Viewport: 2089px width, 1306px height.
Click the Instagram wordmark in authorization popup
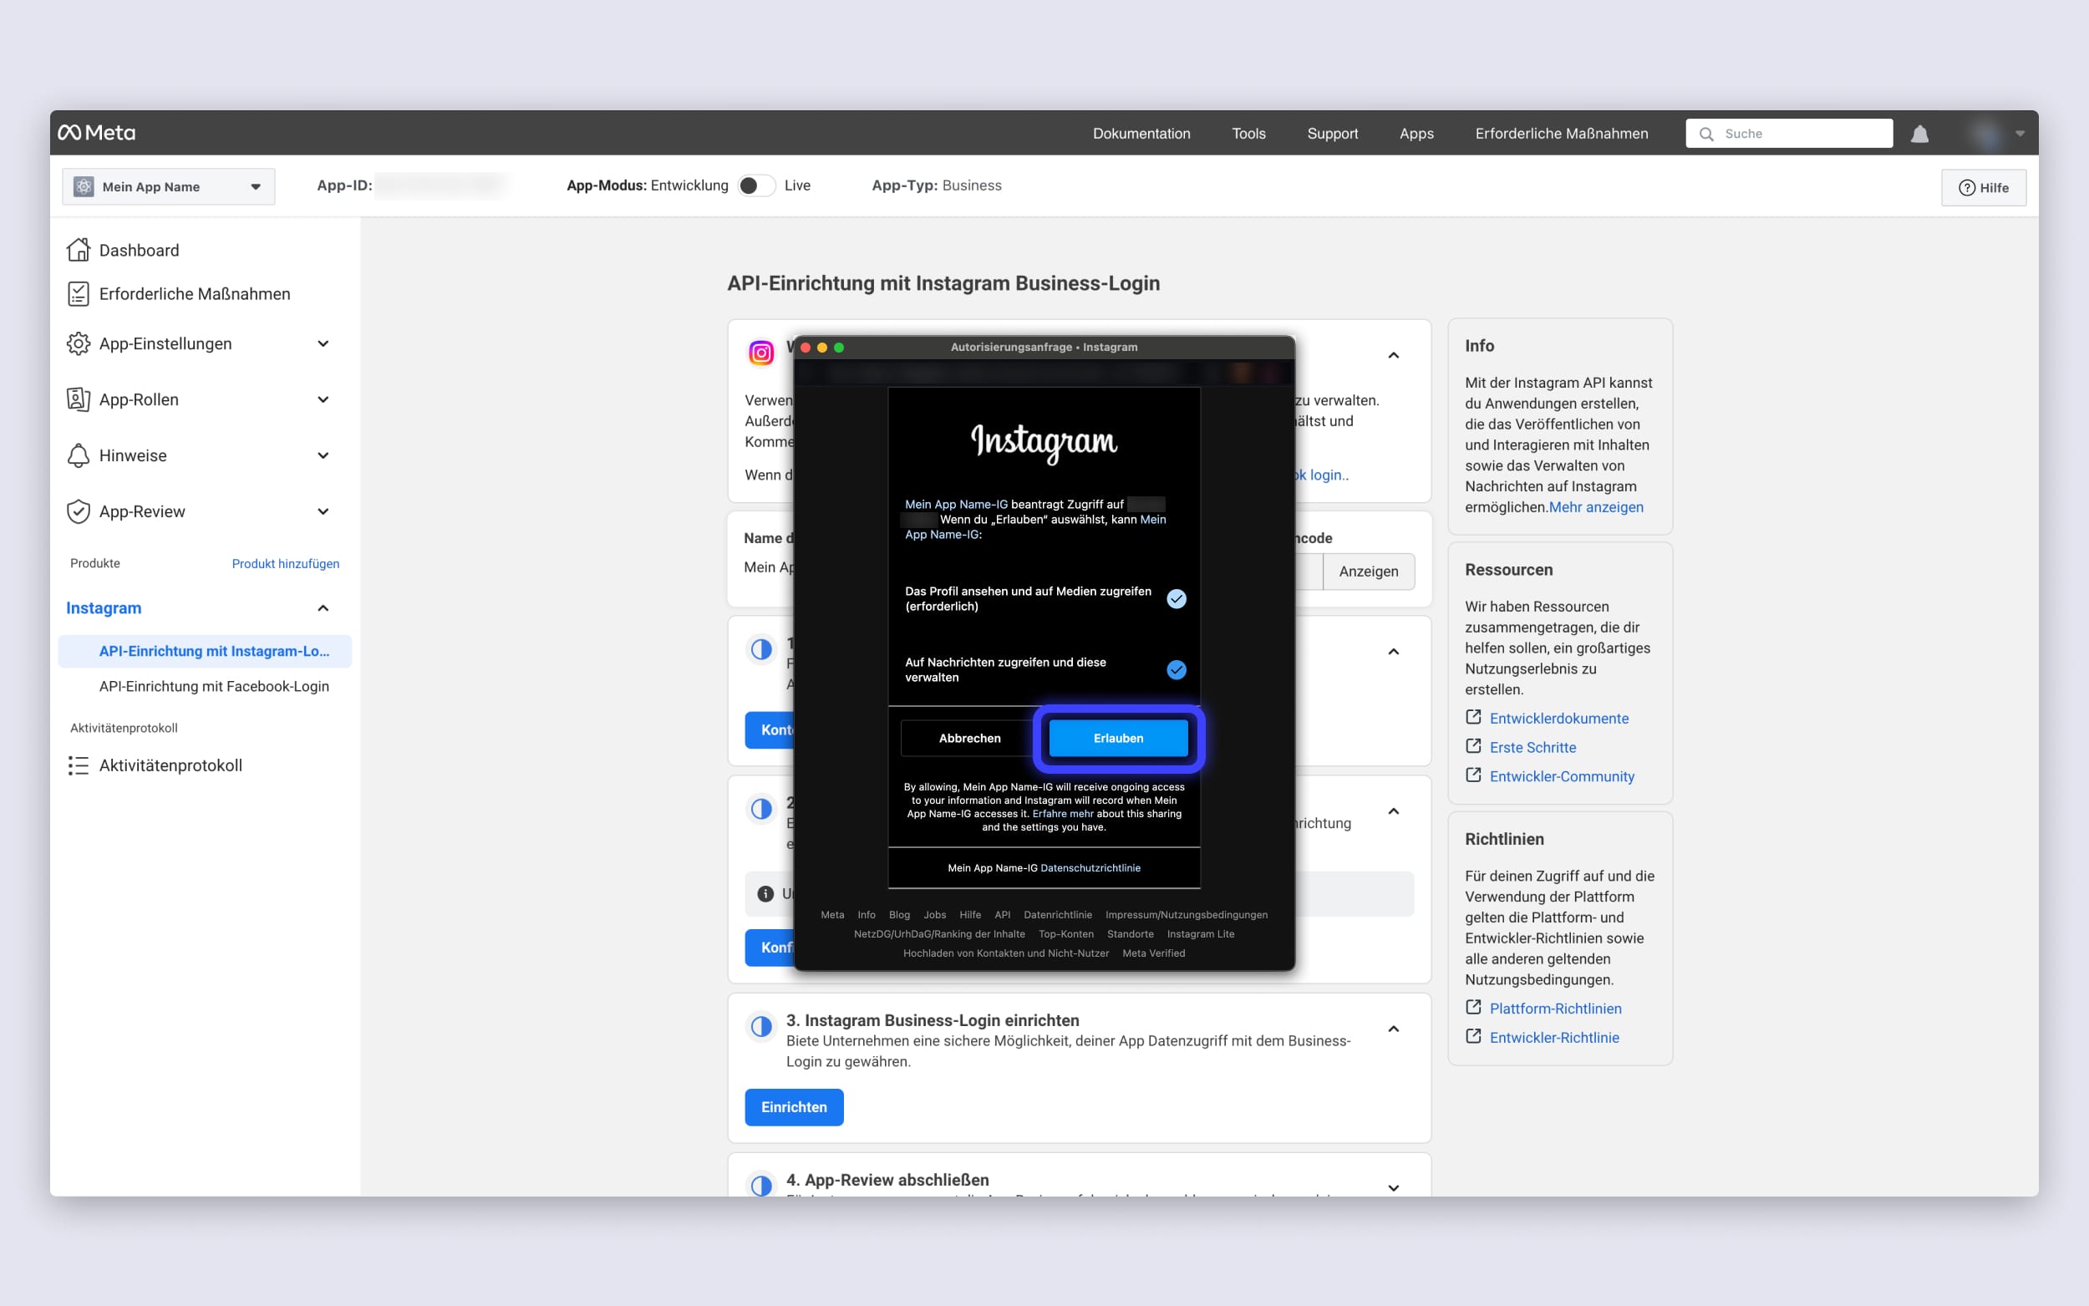pyautogui.click(x=1044, y=442)
